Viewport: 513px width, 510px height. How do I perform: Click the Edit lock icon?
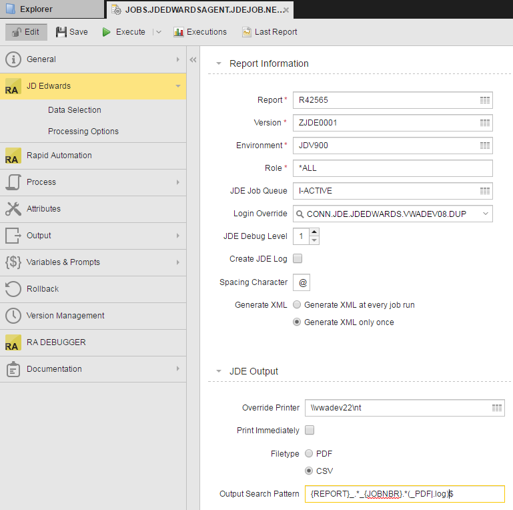(x=17, y=32)
